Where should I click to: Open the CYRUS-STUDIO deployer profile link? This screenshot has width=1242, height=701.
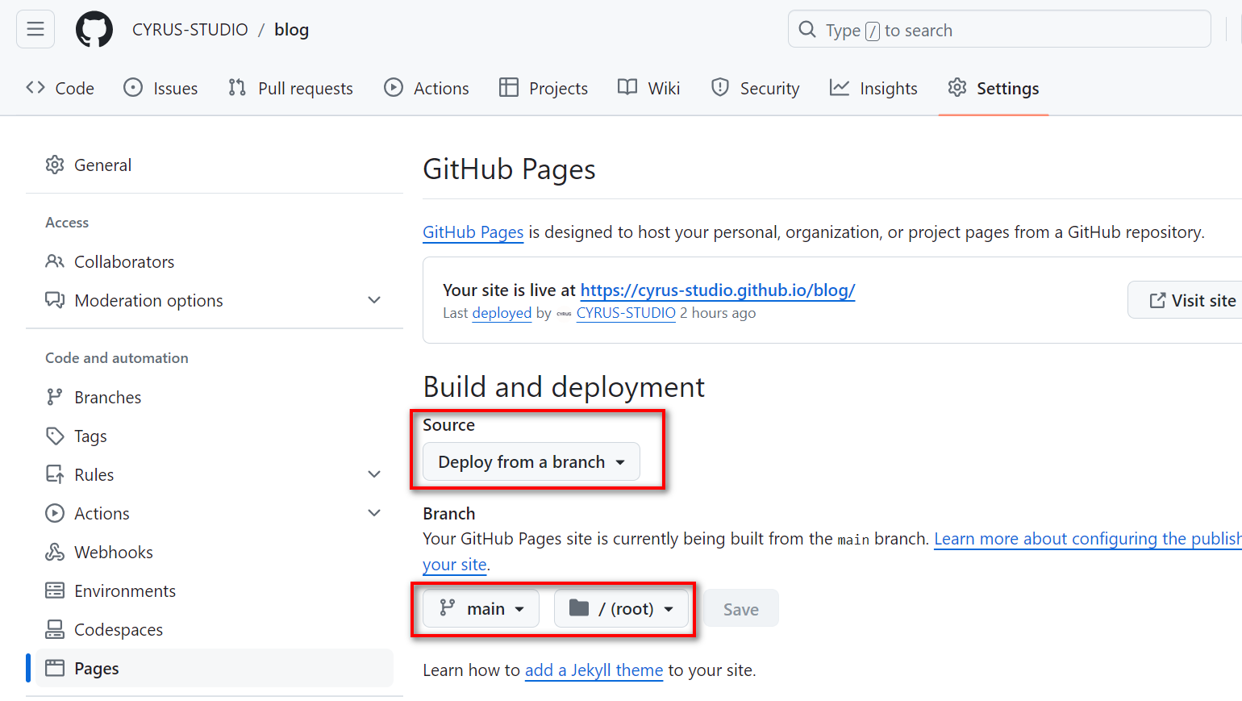[626, 313]
